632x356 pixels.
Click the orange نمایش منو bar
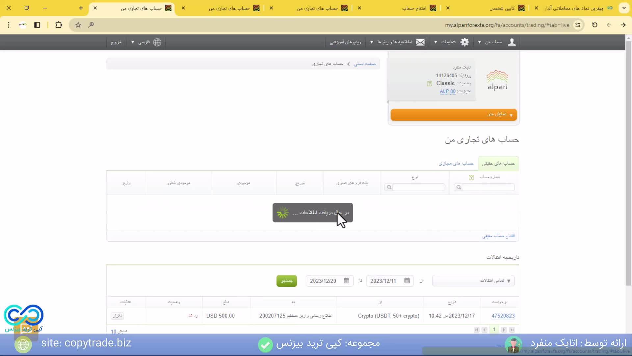pyautogui.click(x=454, y=114)
